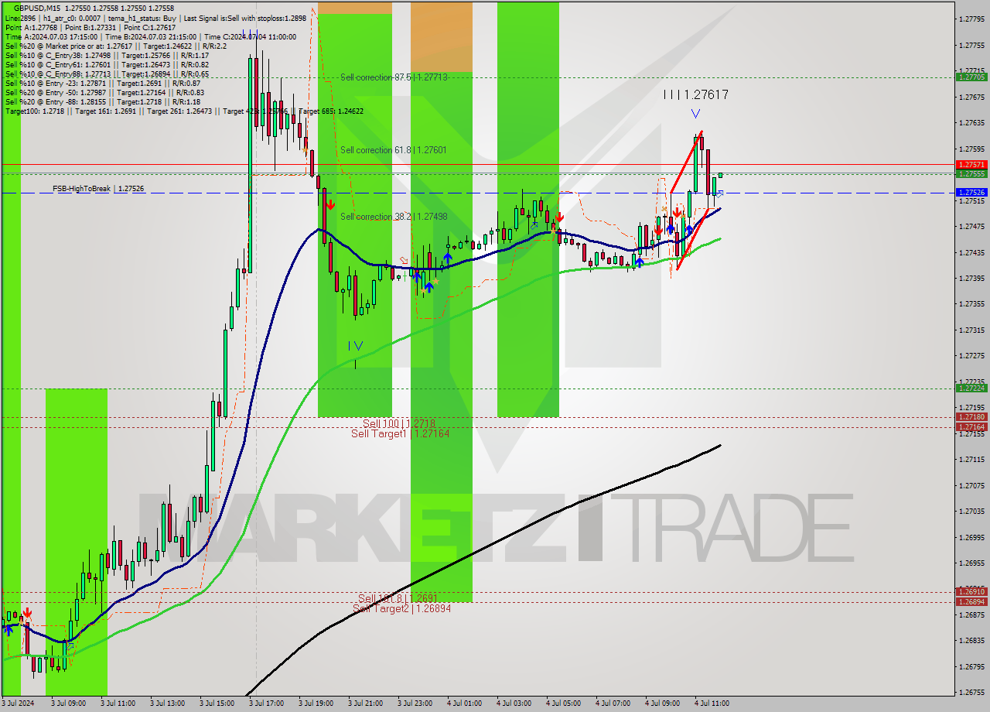Select the blue V marker below the 1.27617 annotation
This screenshot has width=990, height=712.
[x=695, y=113]
